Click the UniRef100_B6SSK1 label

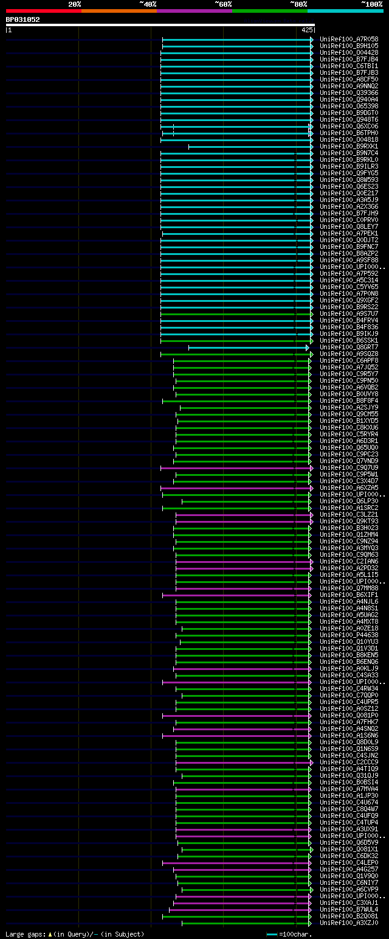click(x=349, y=340)
